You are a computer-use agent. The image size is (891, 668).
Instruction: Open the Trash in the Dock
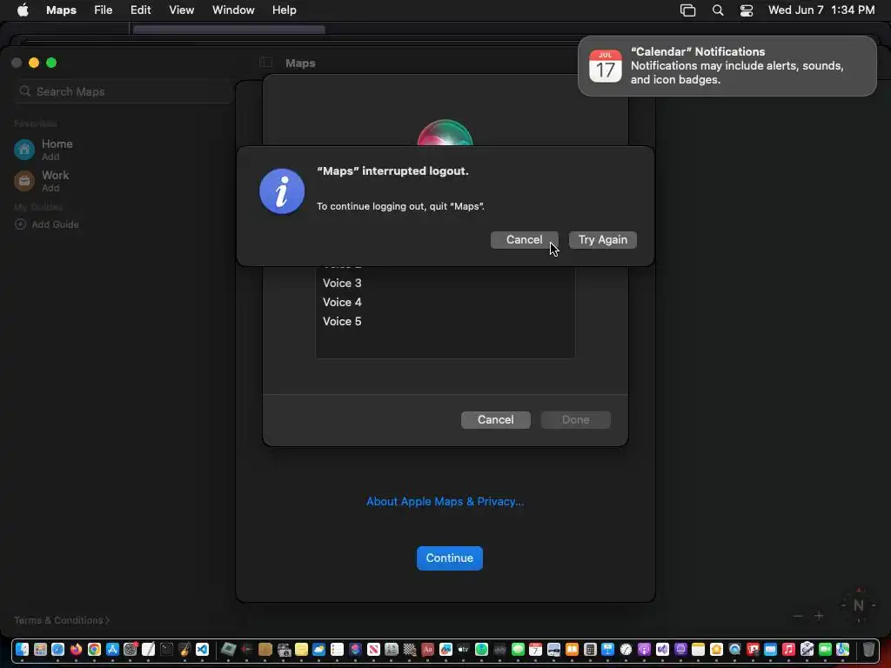(x=869, y=649)
